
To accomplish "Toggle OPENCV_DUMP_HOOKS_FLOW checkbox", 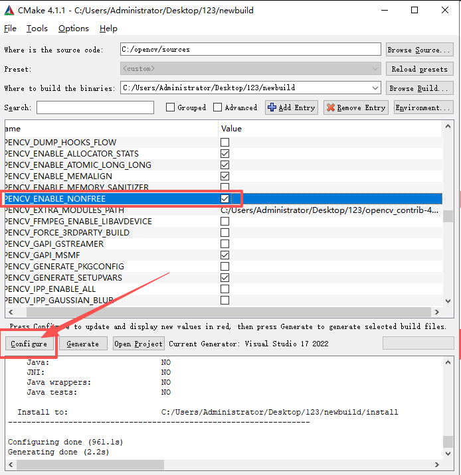I will click(225, 143).
